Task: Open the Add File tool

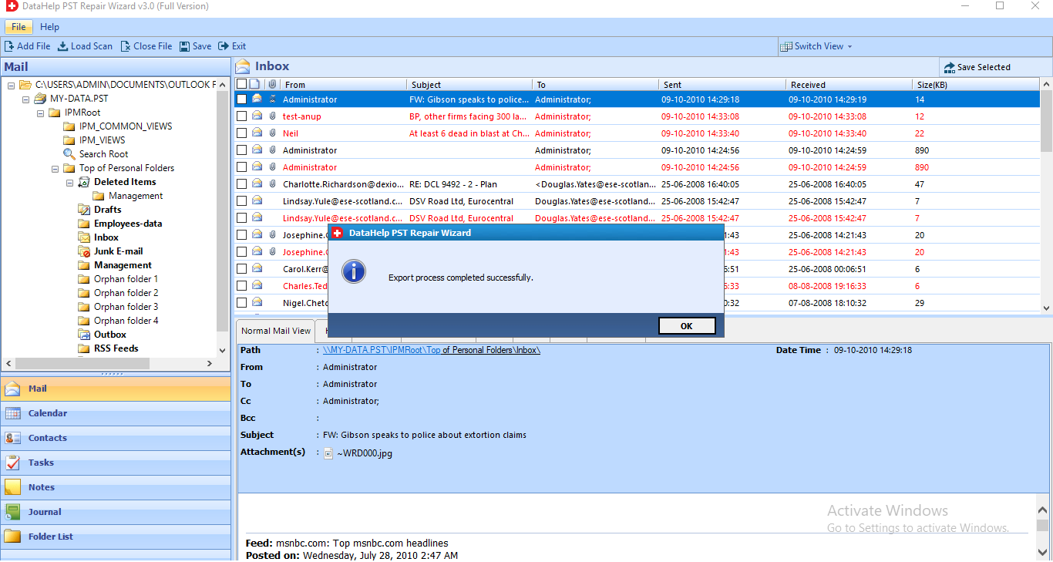Action: (28, 45)
